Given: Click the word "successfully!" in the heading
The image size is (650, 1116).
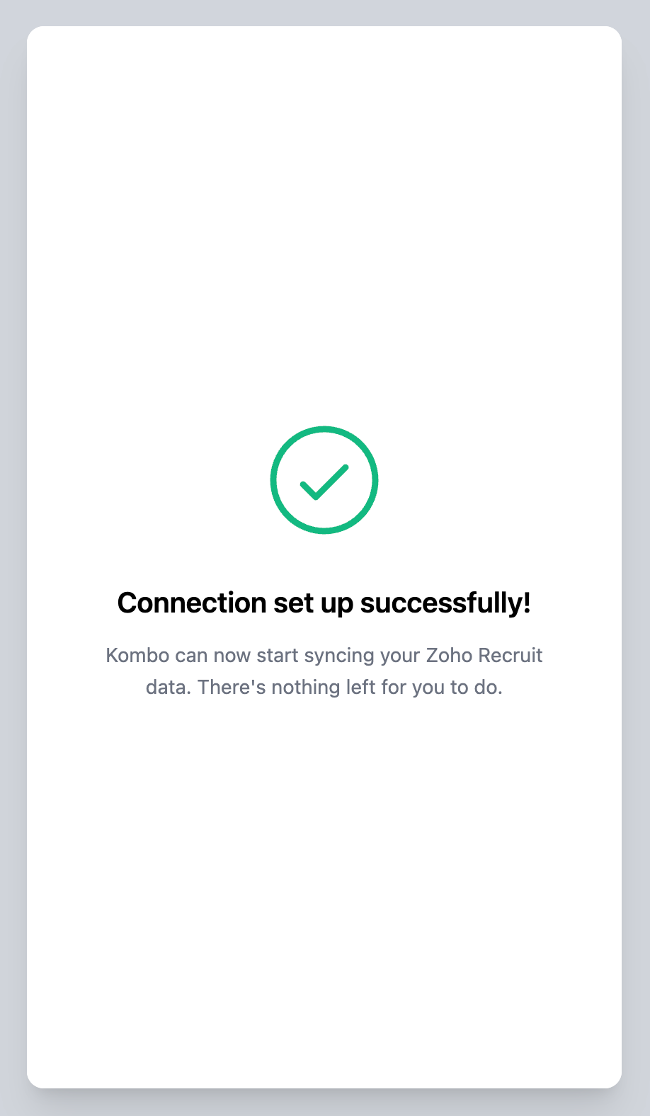Looking at the screenshot, I should tap(445, 603).
